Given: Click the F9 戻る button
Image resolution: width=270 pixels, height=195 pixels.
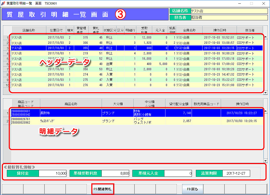Looking at the screenshot, I should click(x=192, y=189).
